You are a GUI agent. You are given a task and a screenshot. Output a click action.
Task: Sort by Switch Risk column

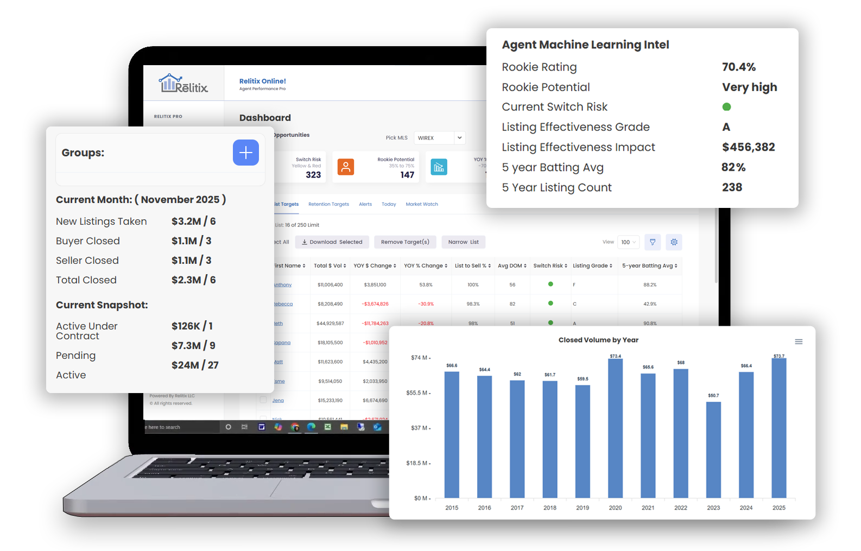click(550, 266)
